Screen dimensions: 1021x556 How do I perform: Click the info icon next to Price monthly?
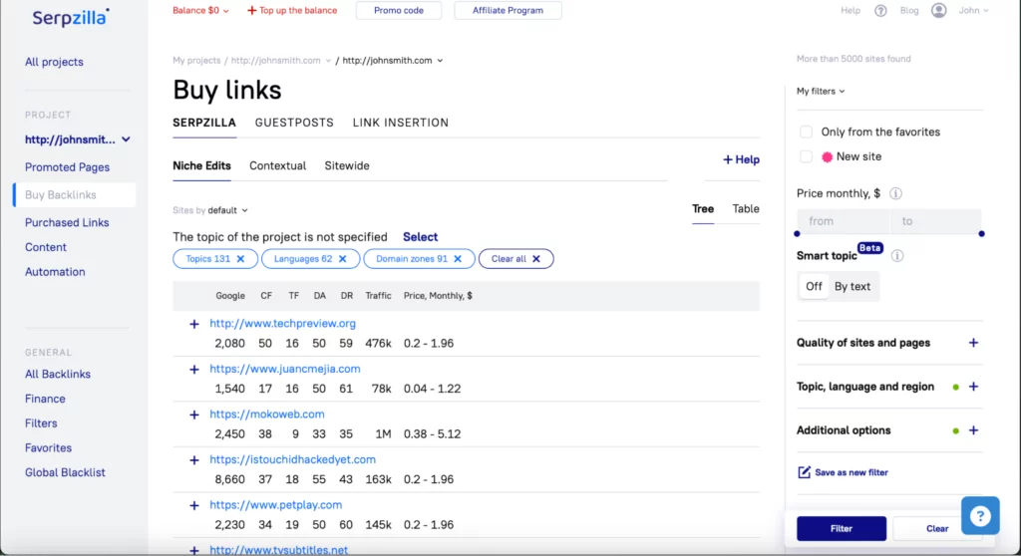point(896,193)
